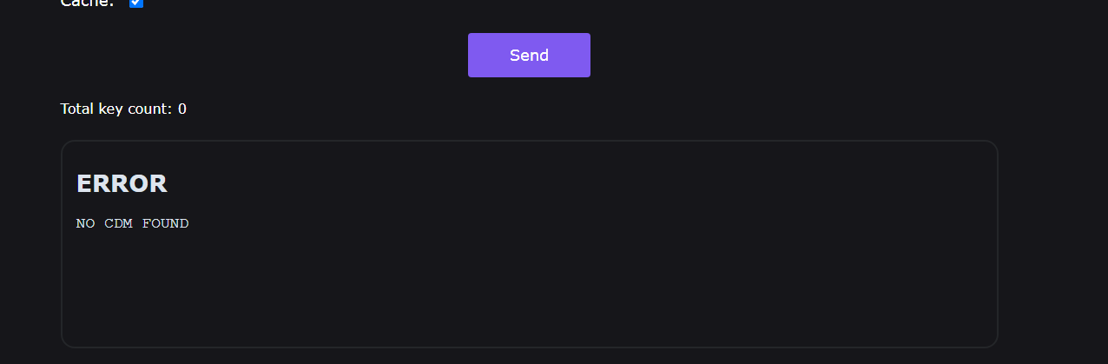Click the word Total in key count

coord(77,109)
